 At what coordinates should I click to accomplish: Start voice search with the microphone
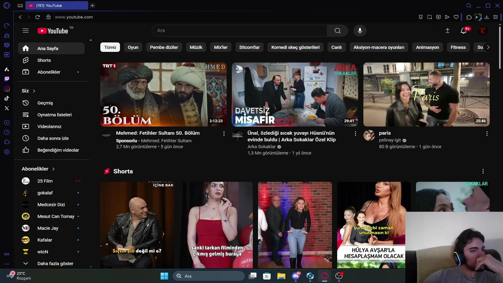(x=360, y=31)
